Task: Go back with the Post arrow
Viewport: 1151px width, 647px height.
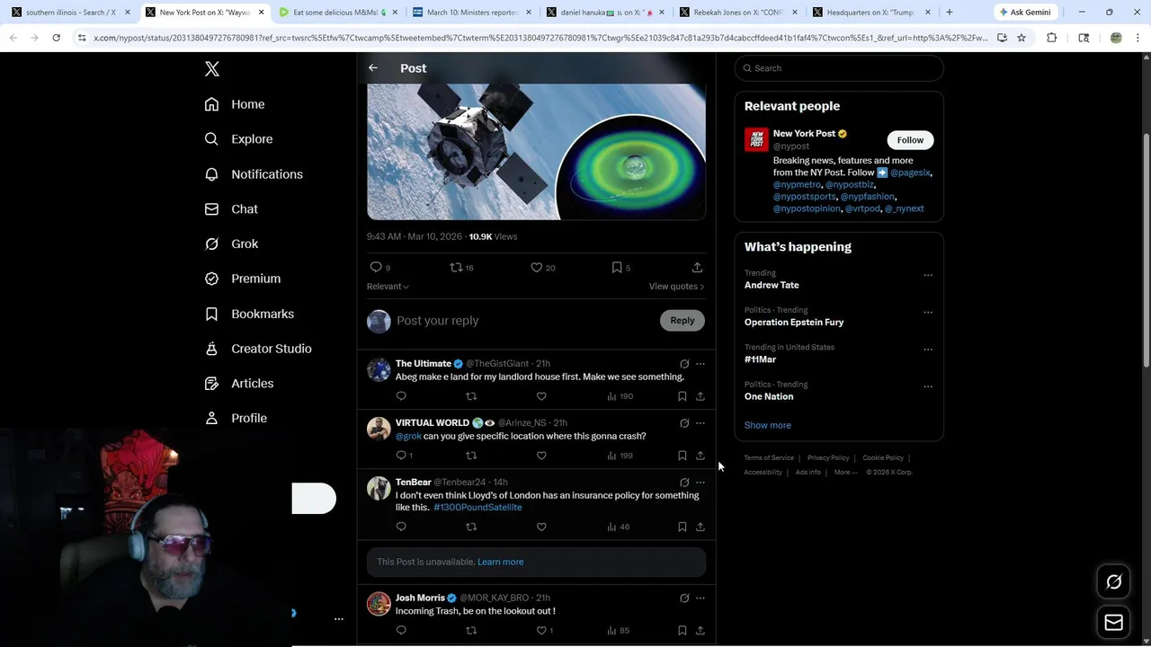Action: (373, 68)
